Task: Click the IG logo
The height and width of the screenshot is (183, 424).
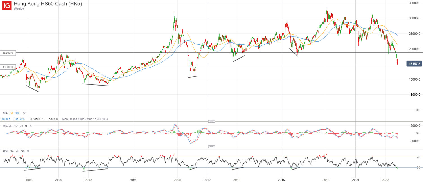Action: tap(7, 6)
